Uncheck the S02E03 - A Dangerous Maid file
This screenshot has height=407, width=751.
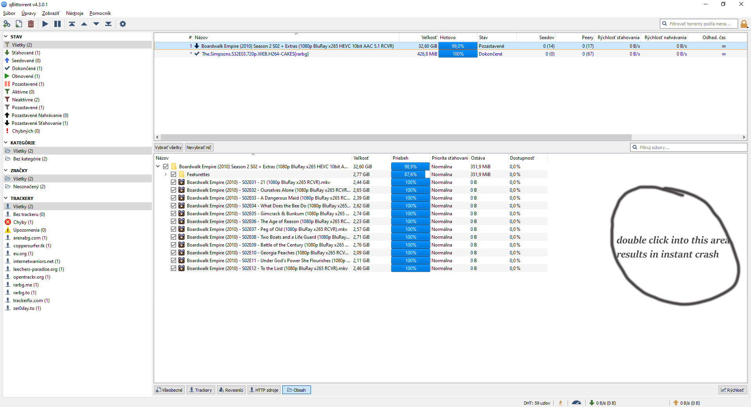[174, 198]
